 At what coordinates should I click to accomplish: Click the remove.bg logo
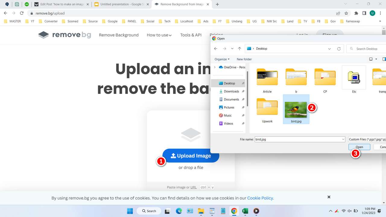click(64, 35)
